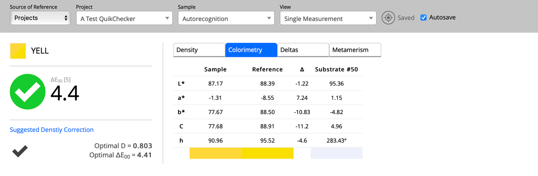Image resolution: width=538 pixels, height=176 pixels.
Task: Click the Sample color swatch below table
Action: click(216, 153)
